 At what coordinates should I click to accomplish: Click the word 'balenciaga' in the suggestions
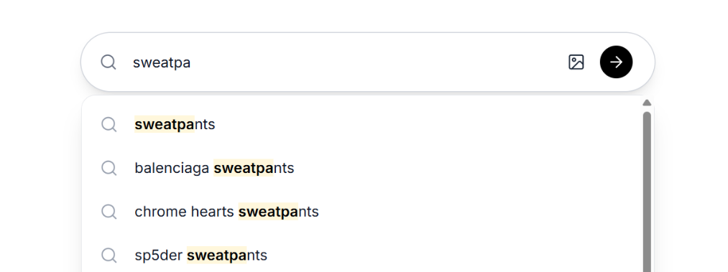click(172, 168)
